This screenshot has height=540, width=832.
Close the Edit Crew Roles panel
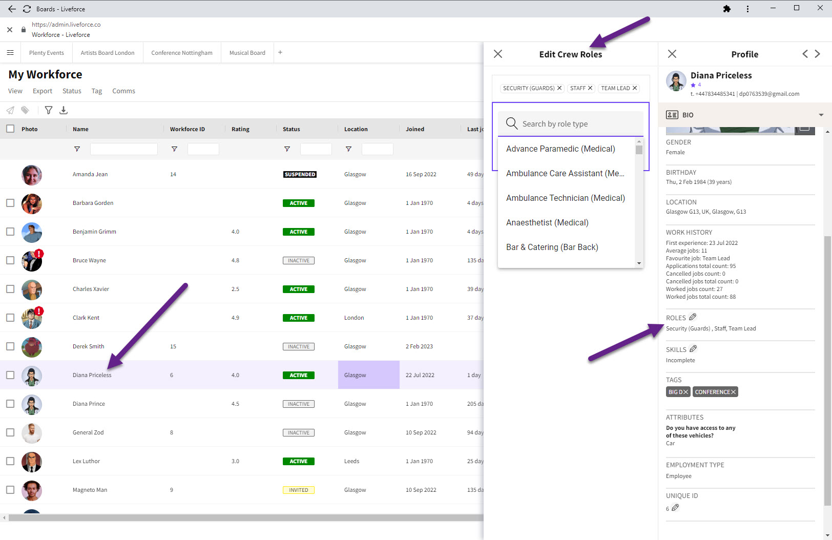498,54
